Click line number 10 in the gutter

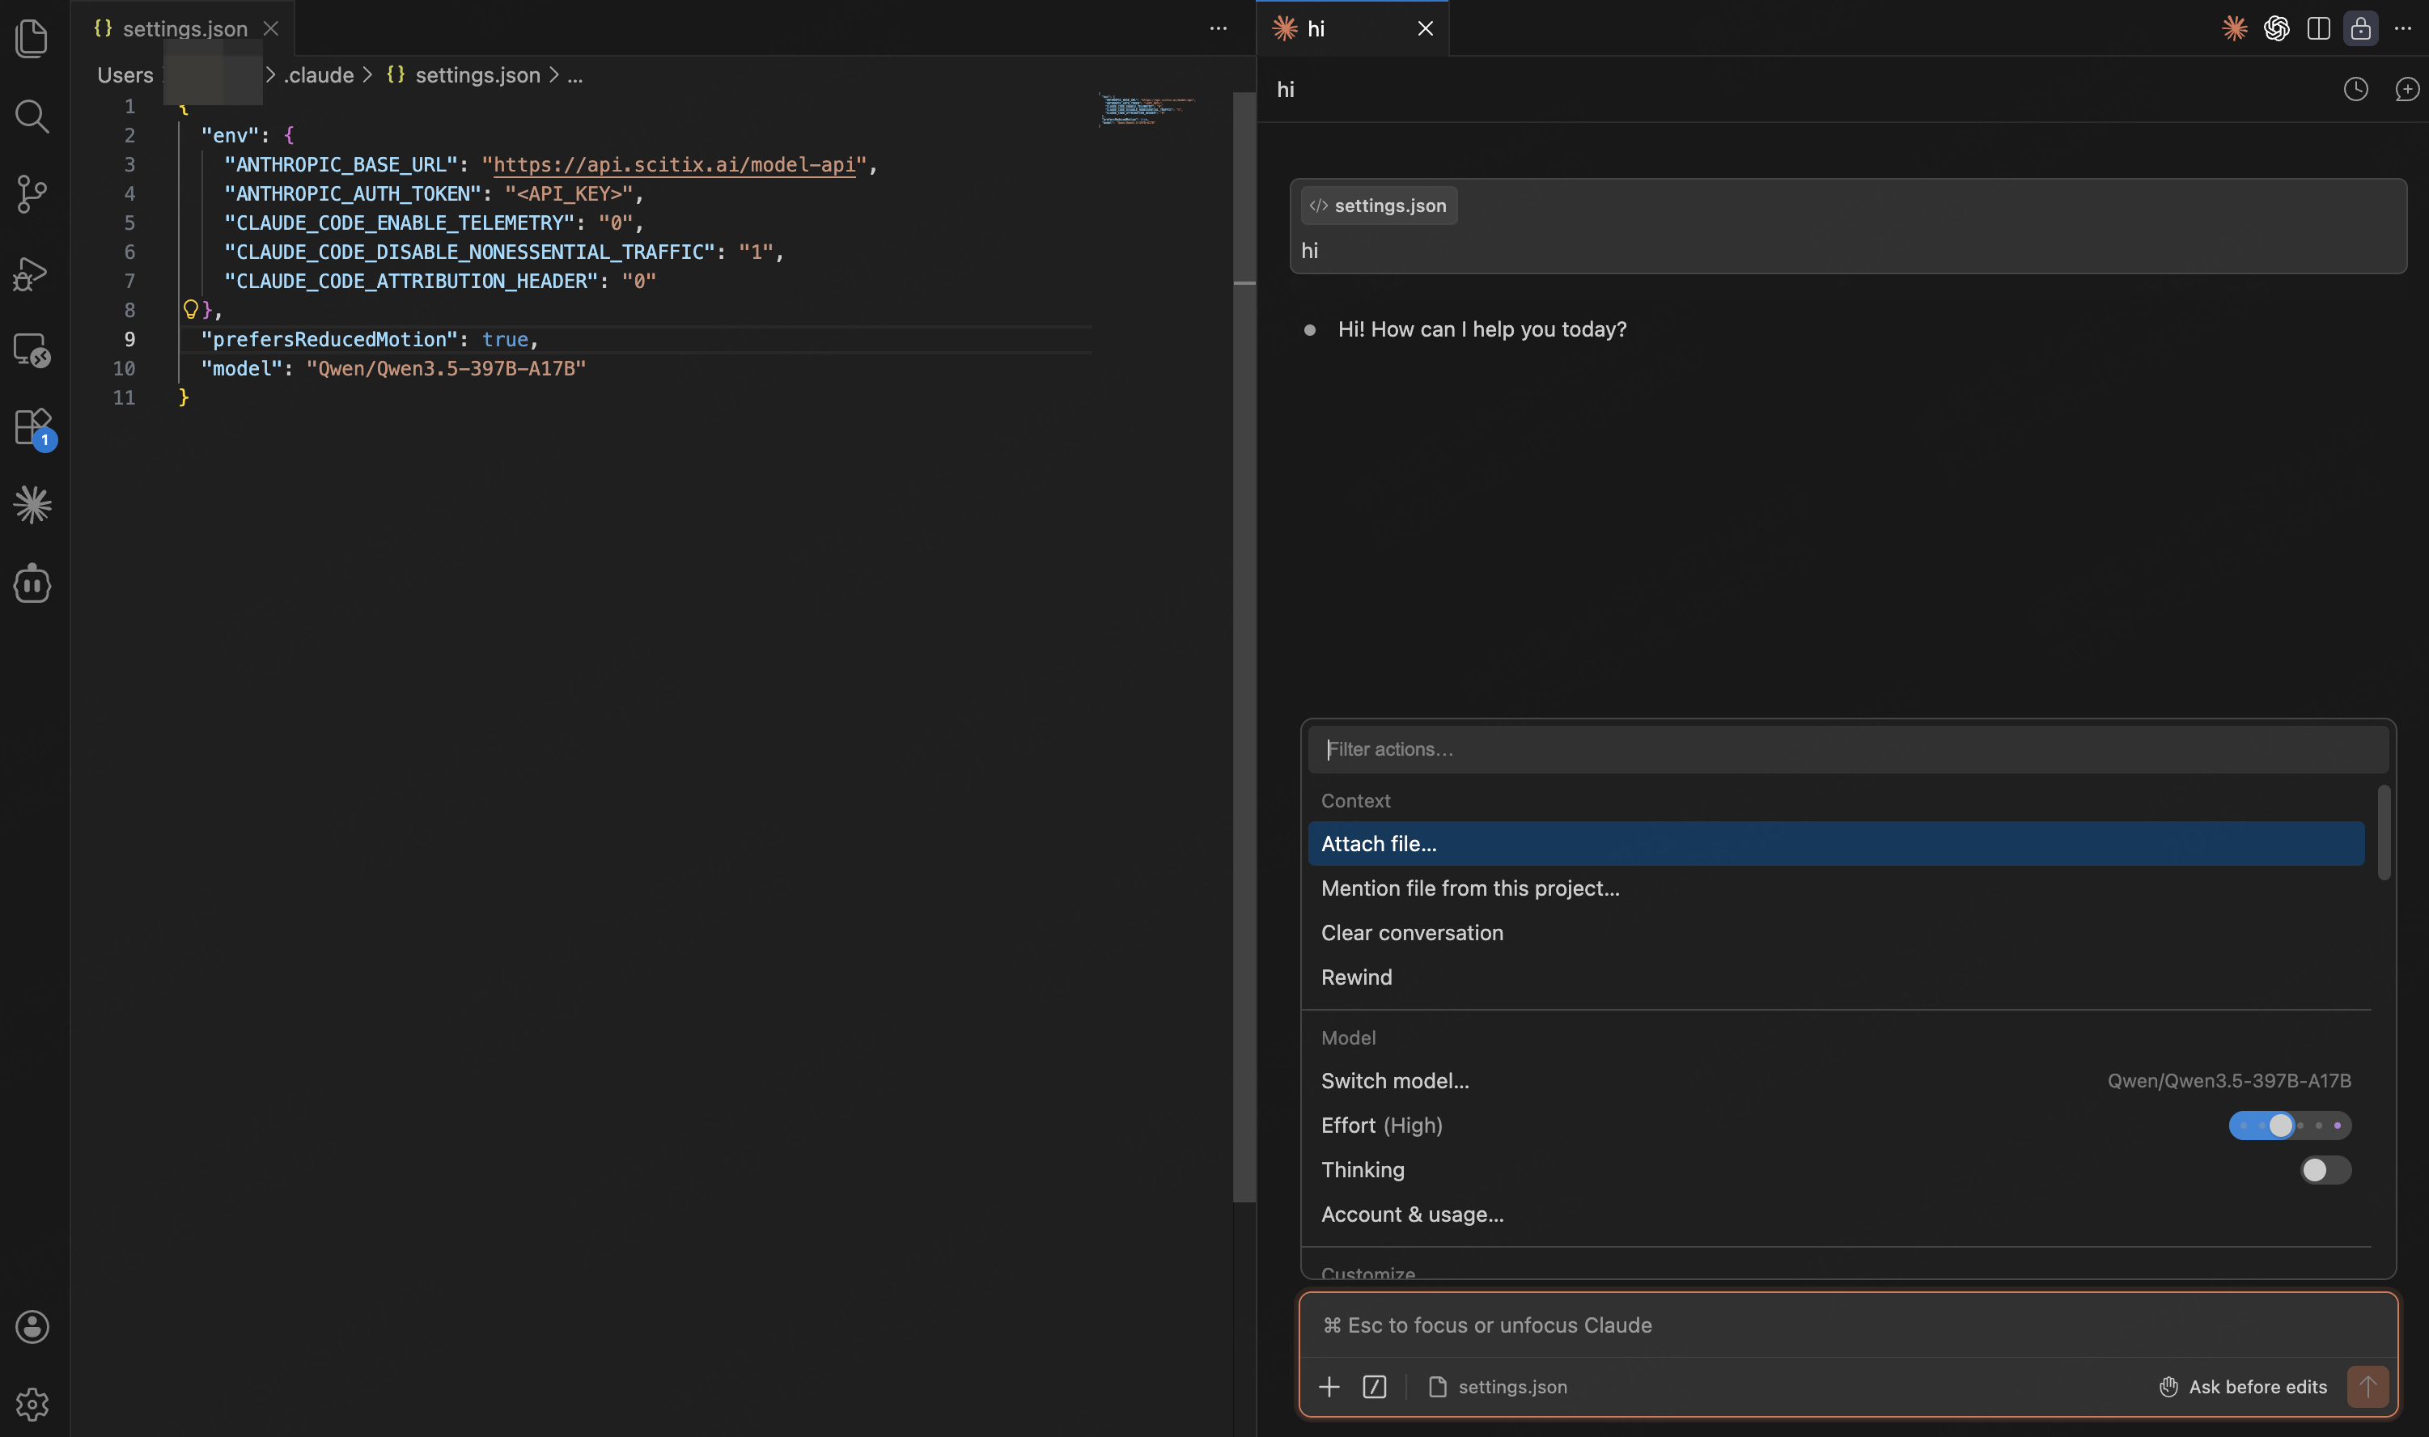pos(124,368)
